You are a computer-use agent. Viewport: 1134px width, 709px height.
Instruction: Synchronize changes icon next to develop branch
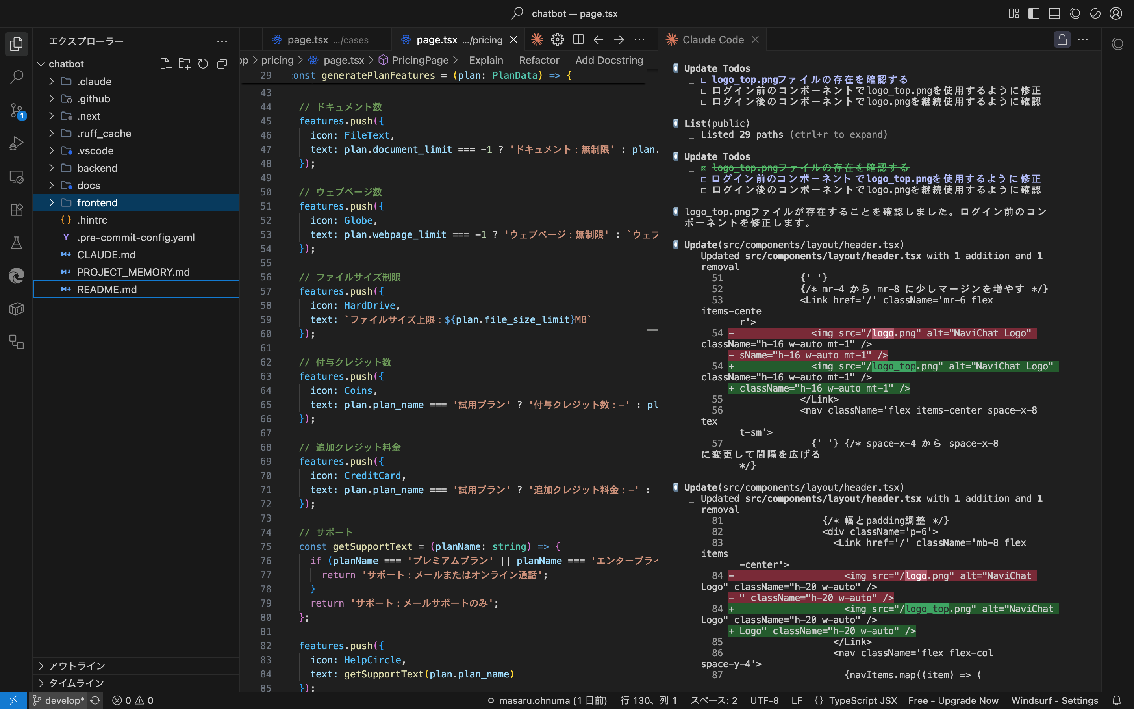95,701
